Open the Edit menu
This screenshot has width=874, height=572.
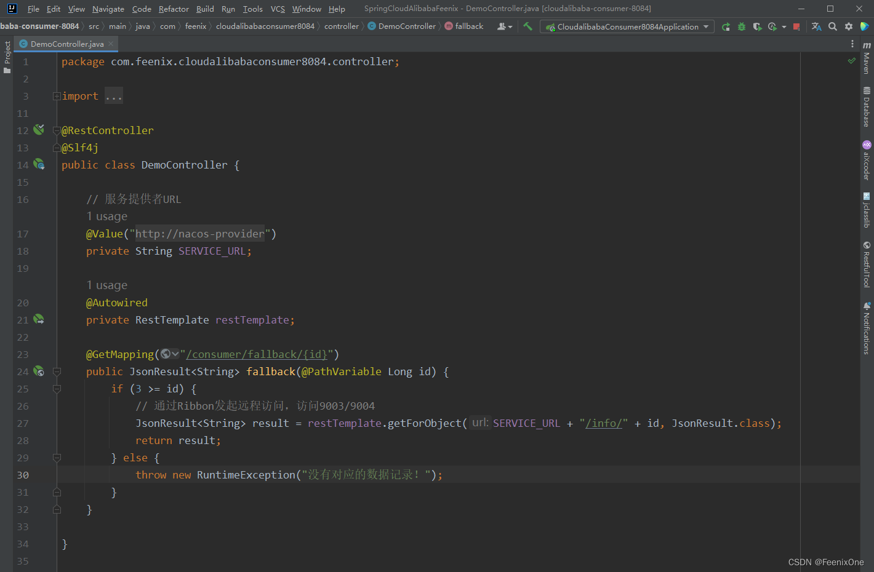coord(54,9)
